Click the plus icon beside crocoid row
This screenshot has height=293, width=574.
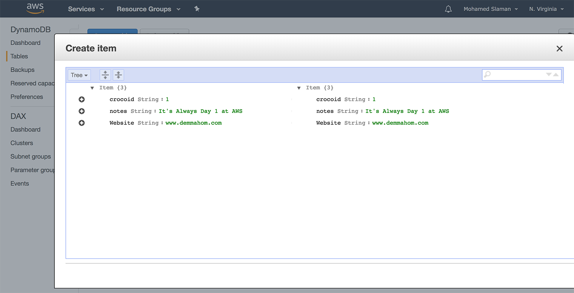tap(82, 100)
